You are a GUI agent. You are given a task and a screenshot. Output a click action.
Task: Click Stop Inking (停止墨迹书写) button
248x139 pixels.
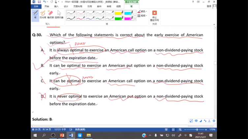tap(155, 15)
